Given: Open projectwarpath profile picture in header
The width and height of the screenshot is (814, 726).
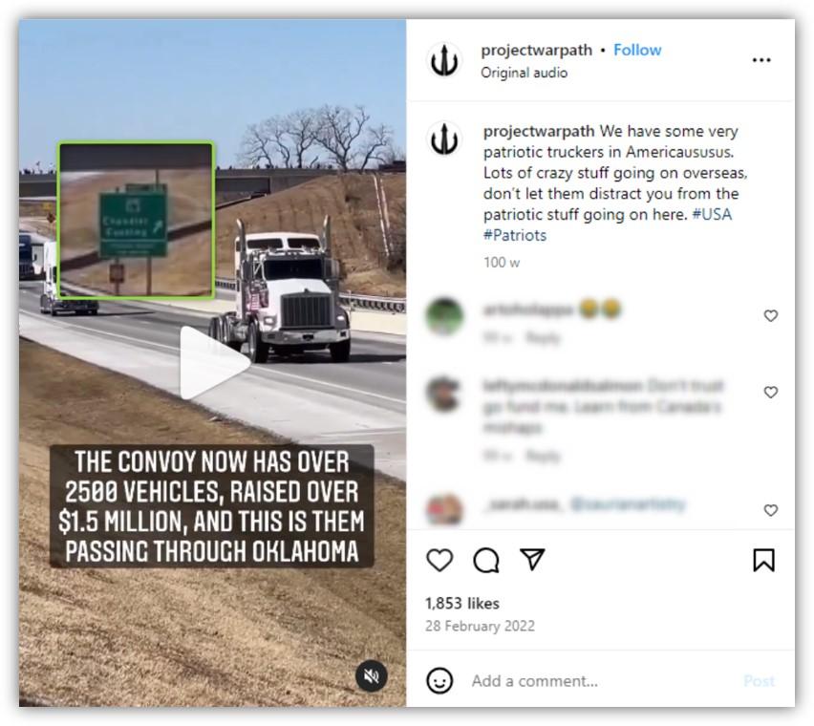Looking at the screenshot, I should pyautogui.click(x=444, y=60).
